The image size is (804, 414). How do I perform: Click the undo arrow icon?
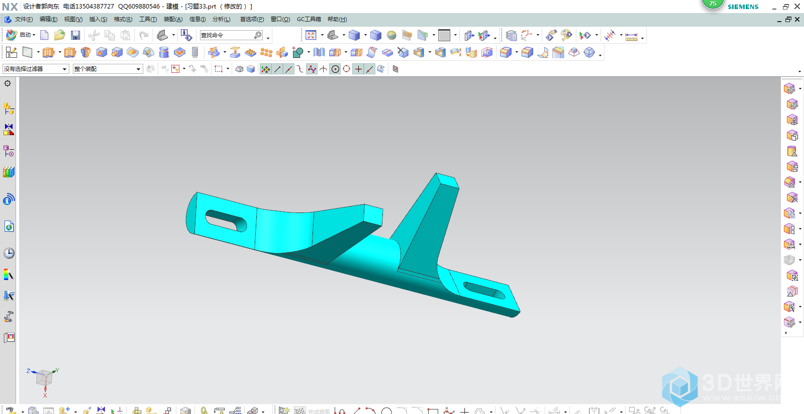(x=144, y=35)
